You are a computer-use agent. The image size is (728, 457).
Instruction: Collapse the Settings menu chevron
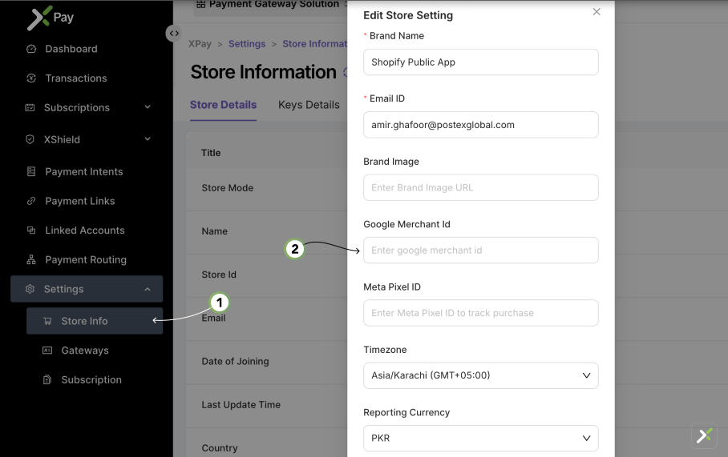[148, 289]
